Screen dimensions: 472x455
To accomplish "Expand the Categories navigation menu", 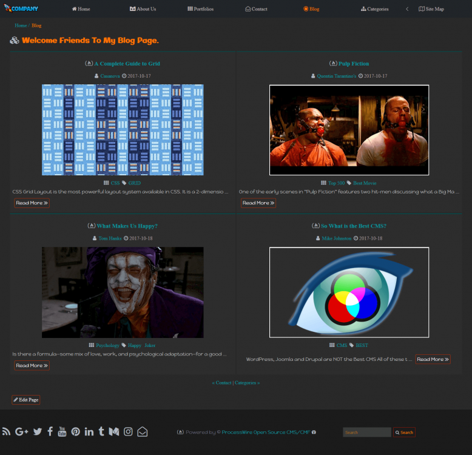I will [x=374, y=9].
